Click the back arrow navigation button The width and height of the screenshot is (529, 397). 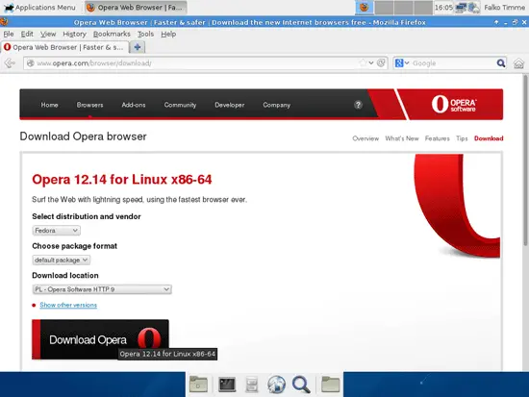coord(10,63)
